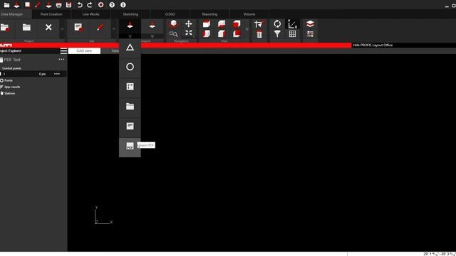The height and width of the screenshot is (256, 456).
Task: Click the delete trash bin icon
Action: pos(259,34)
